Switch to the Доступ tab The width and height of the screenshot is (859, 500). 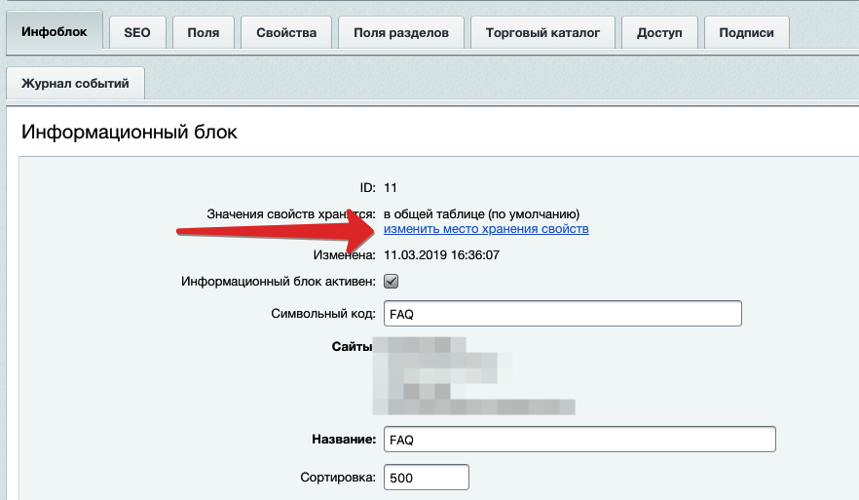tap(658, 33)
